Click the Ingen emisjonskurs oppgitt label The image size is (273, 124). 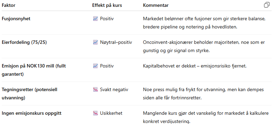point(32,113)
